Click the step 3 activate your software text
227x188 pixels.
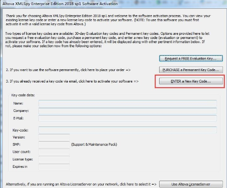point(72,81)
